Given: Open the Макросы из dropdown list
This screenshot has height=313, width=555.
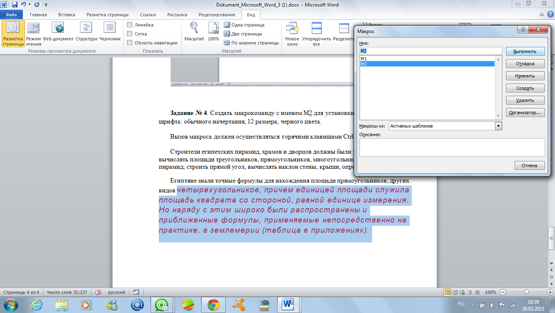Looking at the screenshot, I should (498, 126).
